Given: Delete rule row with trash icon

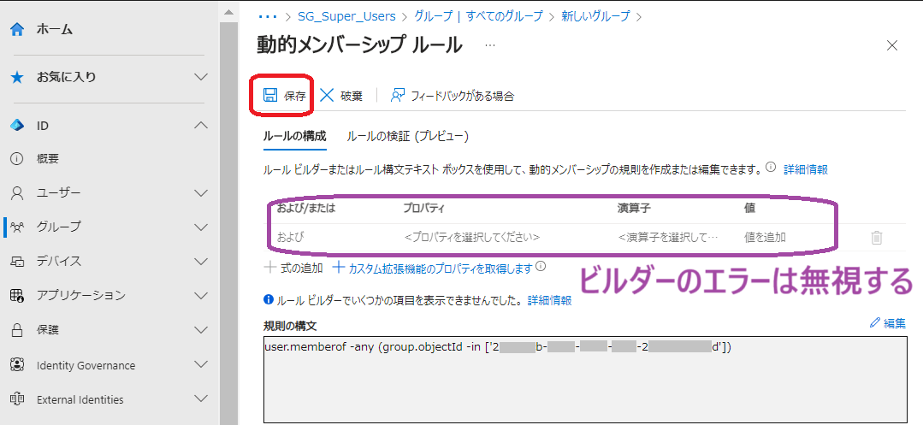Looking at the screenshot, I should [877, 238].
